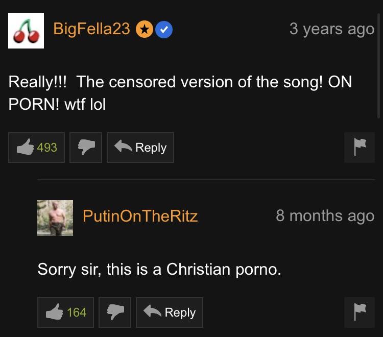
Task: Click the orange star badge beside BigFella23
Action: coord(145,30)
